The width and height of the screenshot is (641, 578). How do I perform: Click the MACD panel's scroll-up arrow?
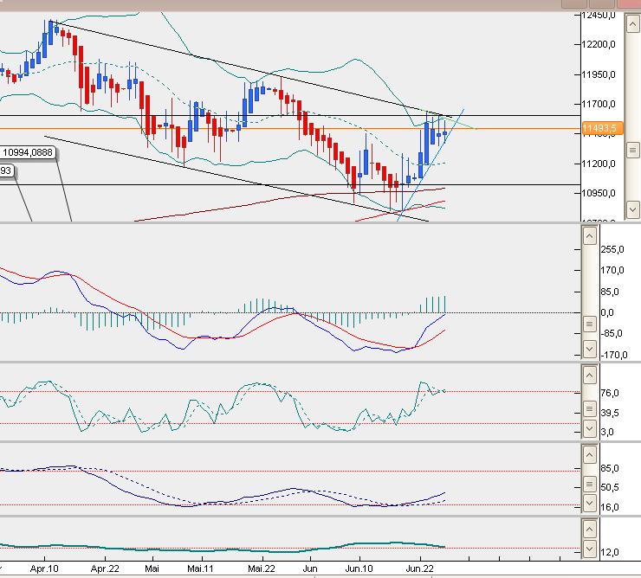[x=589, y=236]
